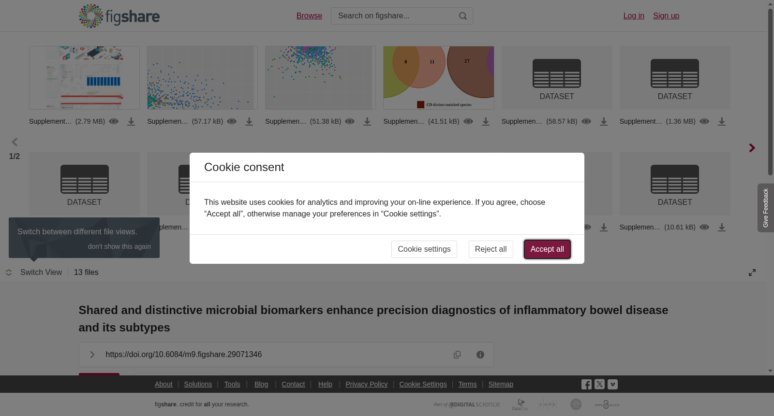This screenshot has height=416, width=774.
Task: Preview the 10.61 kB dataset via eye icon
Action: [x=704, y=227]
